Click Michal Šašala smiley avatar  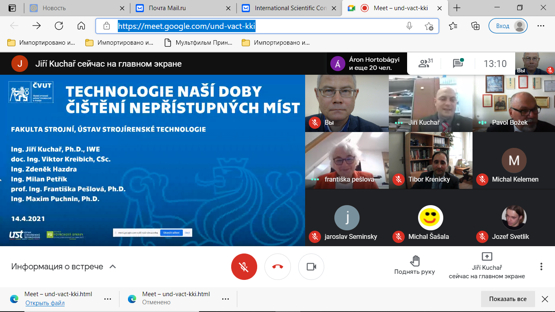[x=431, y=218]
